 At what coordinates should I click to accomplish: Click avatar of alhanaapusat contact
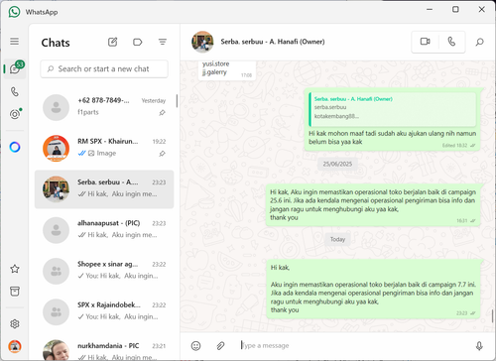56,230
